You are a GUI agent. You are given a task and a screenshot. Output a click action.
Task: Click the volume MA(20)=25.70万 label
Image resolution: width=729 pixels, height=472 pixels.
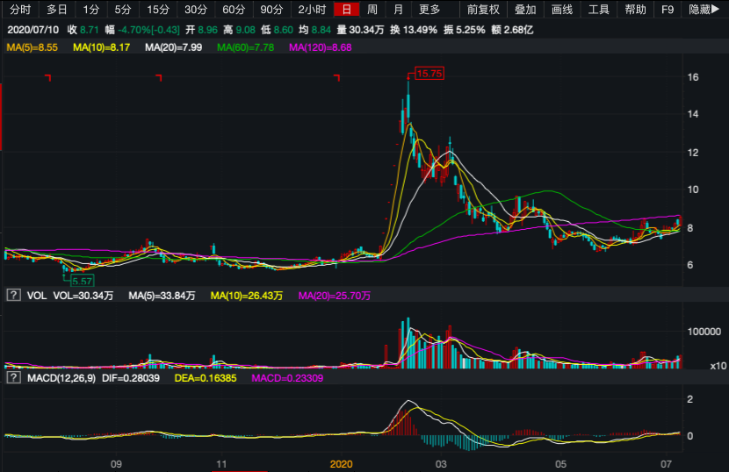[335, 296]
